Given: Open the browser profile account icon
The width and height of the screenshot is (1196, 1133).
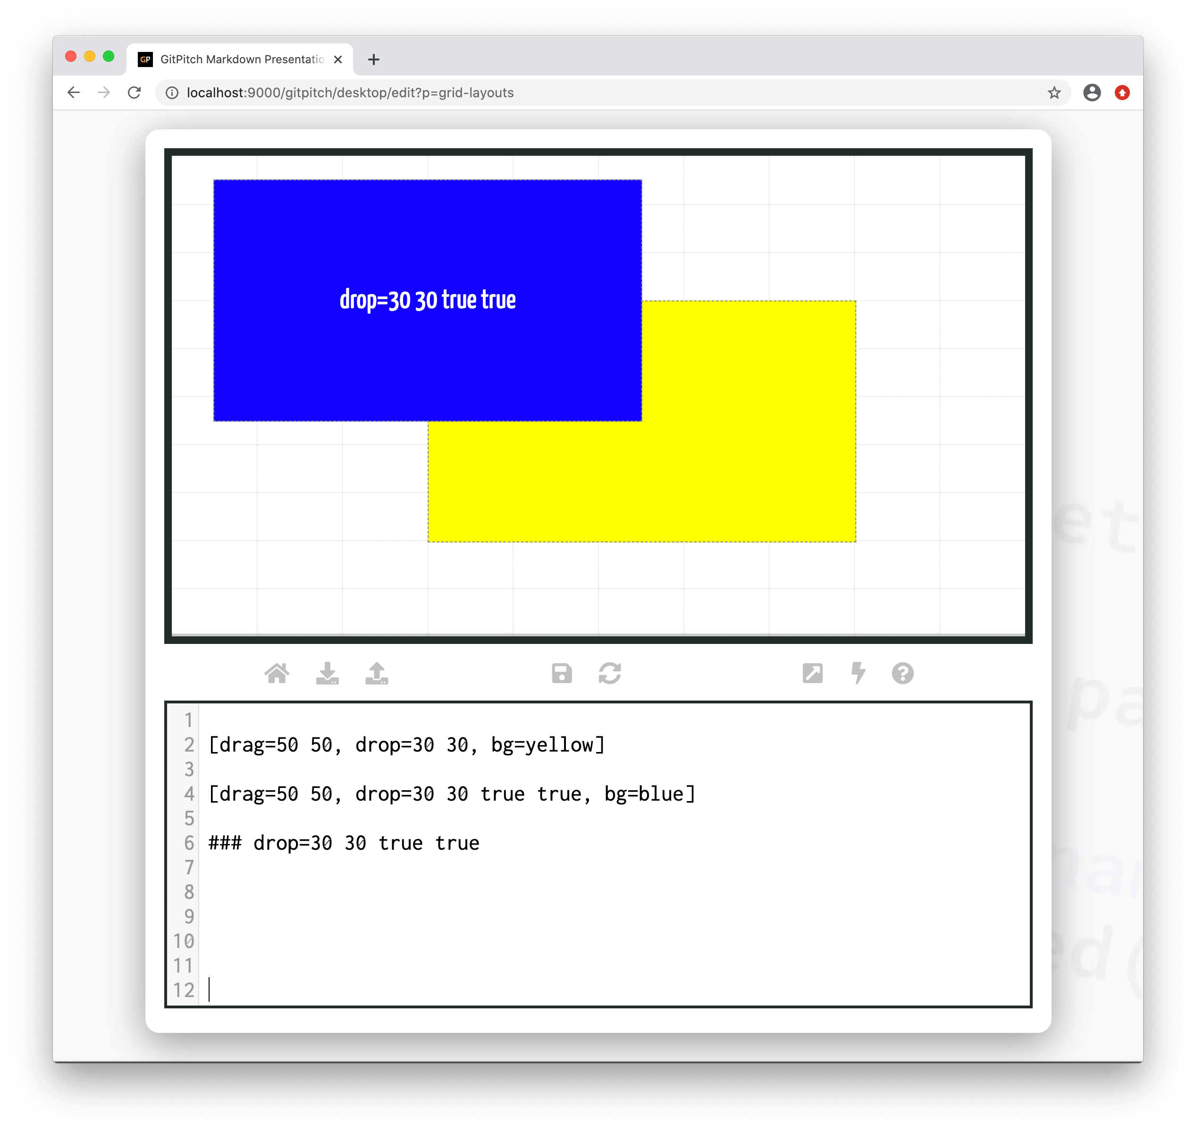Looking at the screenshot, I should click(x=1092, y=93).
